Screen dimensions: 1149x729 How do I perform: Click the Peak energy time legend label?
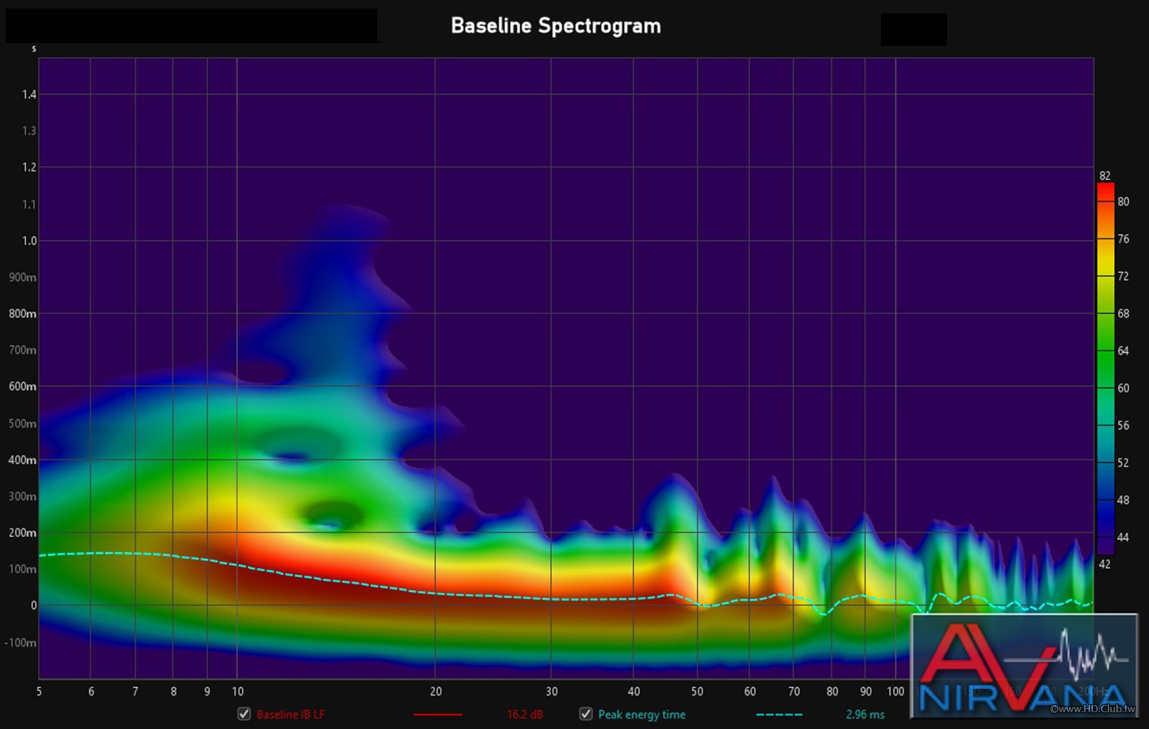click(x=642, y=715)
